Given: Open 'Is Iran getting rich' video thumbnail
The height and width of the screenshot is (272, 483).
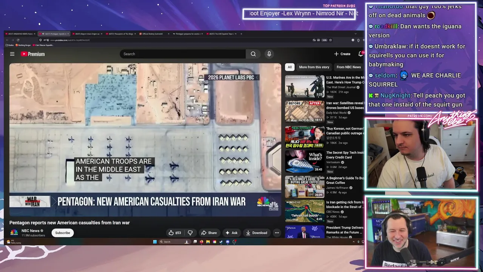Looking at the screenshot, I should (305, 211).
